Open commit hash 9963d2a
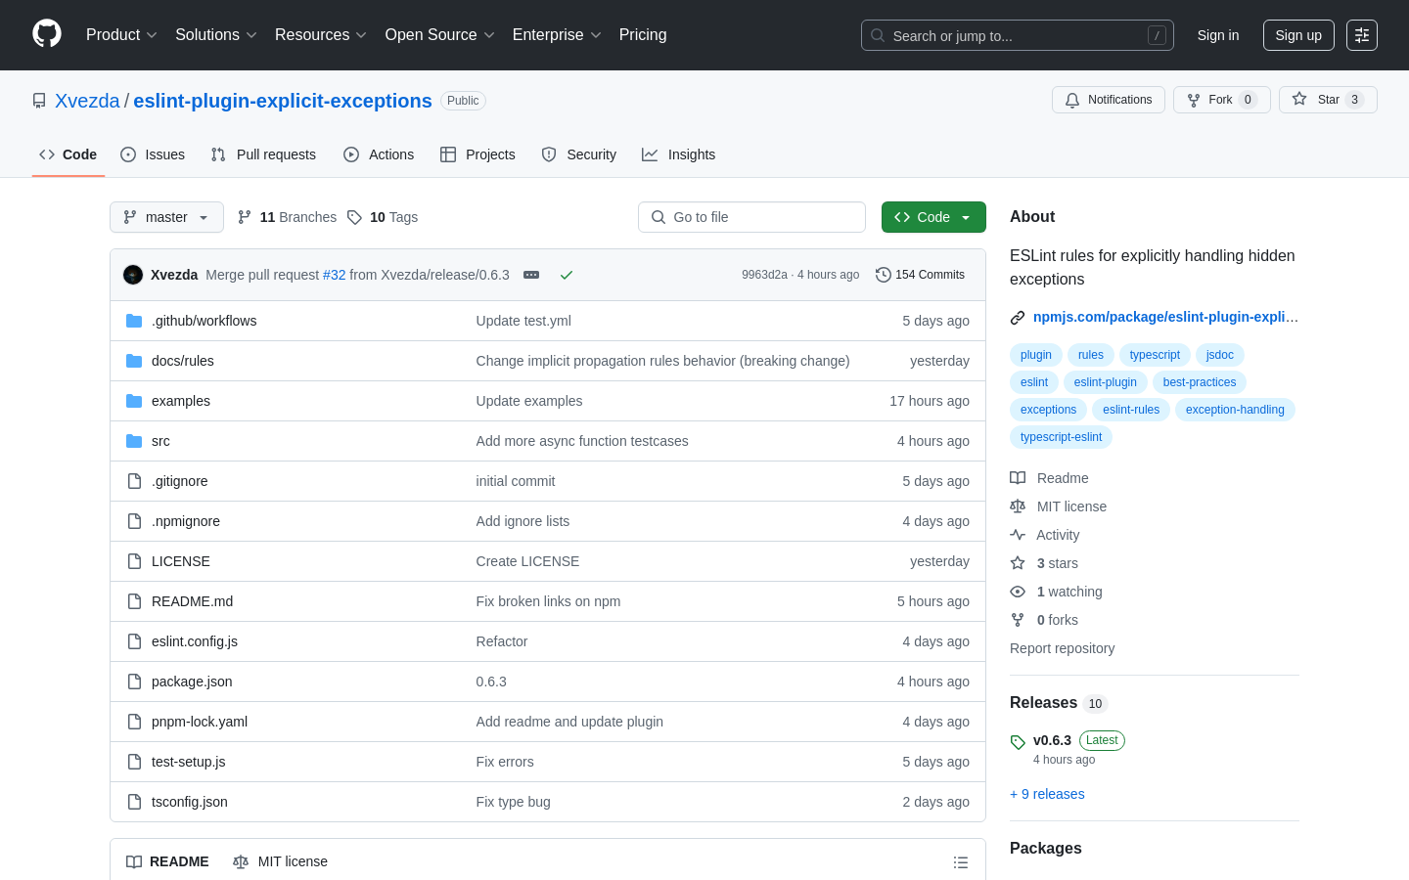The height and width of the screenshot is (880, 1409). (x=764, y=275)
